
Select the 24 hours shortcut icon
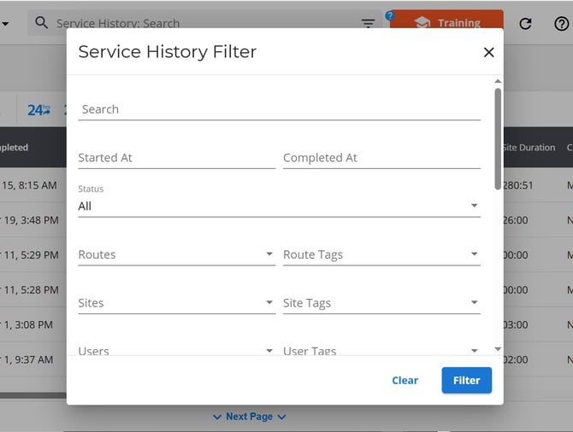[38, 110]
